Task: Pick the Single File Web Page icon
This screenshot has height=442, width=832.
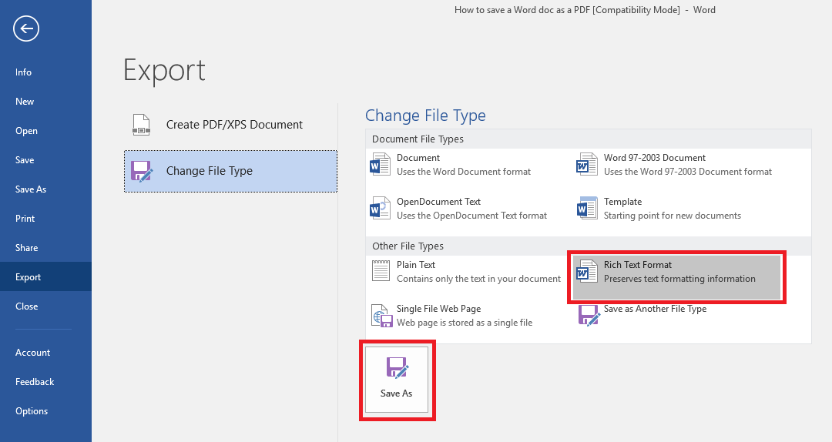Action: 381,315
